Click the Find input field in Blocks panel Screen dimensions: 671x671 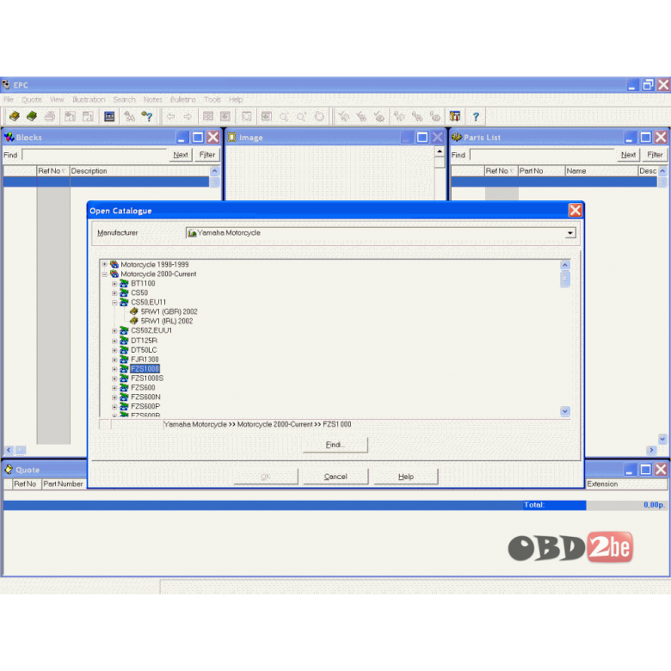point(94,155)
